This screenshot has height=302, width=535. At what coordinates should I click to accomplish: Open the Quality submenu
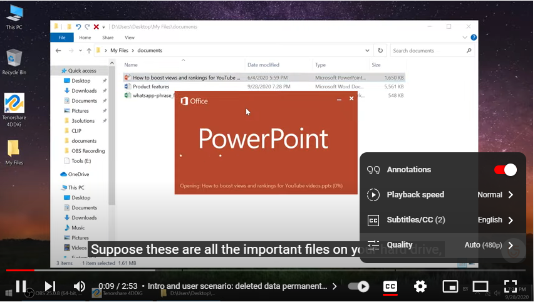point(442,245)
